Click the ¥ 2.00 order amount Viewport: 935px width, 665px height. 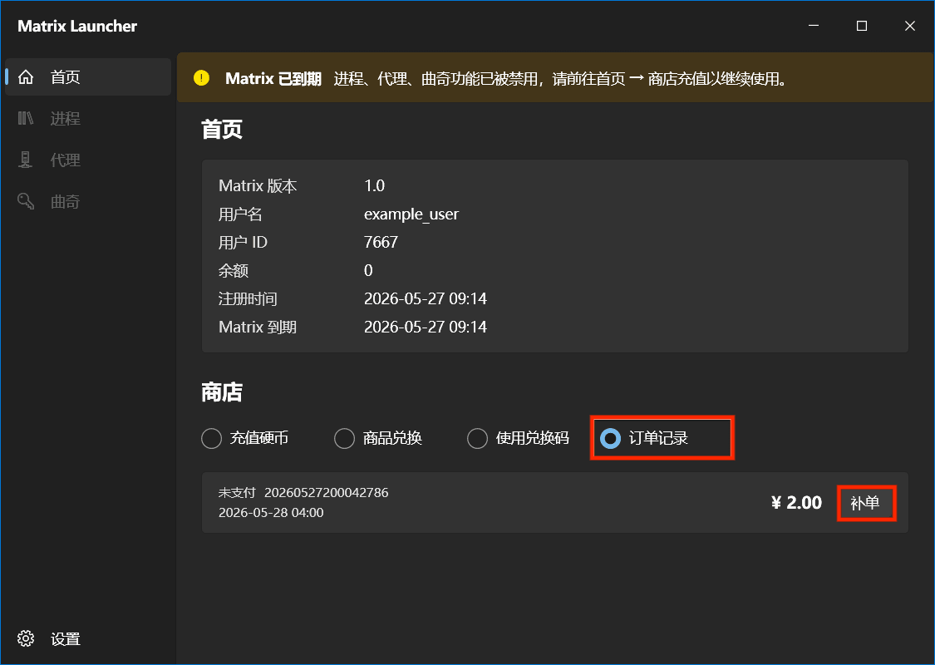797,503
